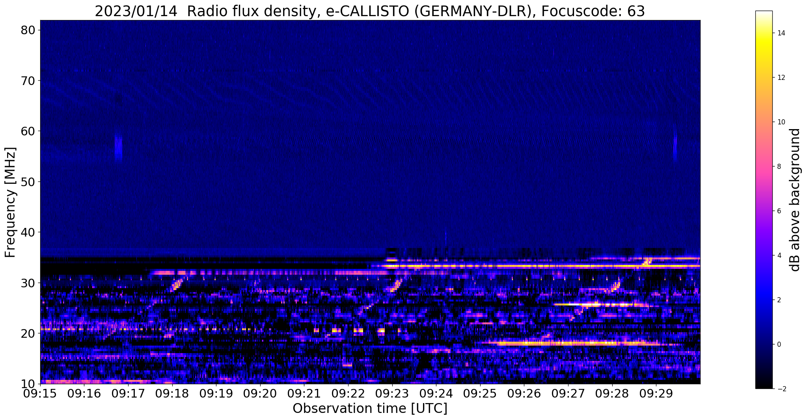807x420 pixels.
Task: Click the 09:21 time tick label
Action: (304, 393)
